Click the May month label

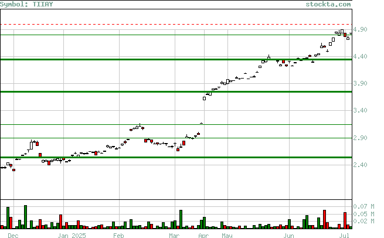[x=227, y=236]
